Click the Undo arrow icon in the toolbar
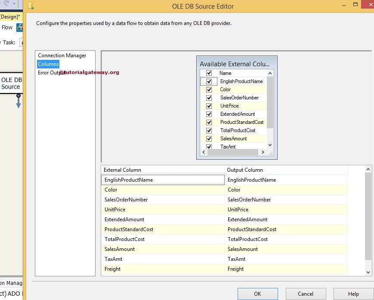The height and width of the screenshot is (300, 374). coord(2,3)
